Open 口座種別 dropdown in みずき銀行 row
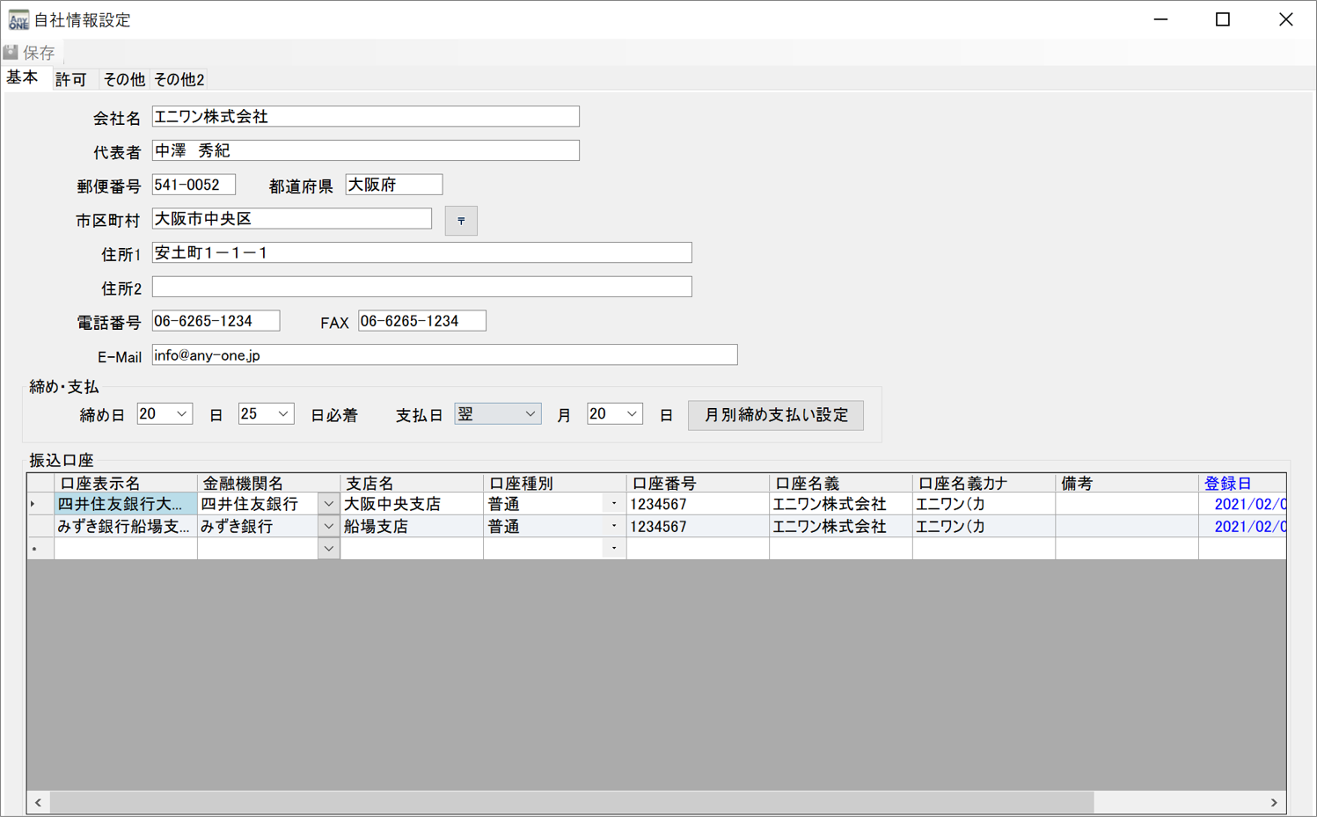This screenshot has width=1317, height=817. click(613, 526)
